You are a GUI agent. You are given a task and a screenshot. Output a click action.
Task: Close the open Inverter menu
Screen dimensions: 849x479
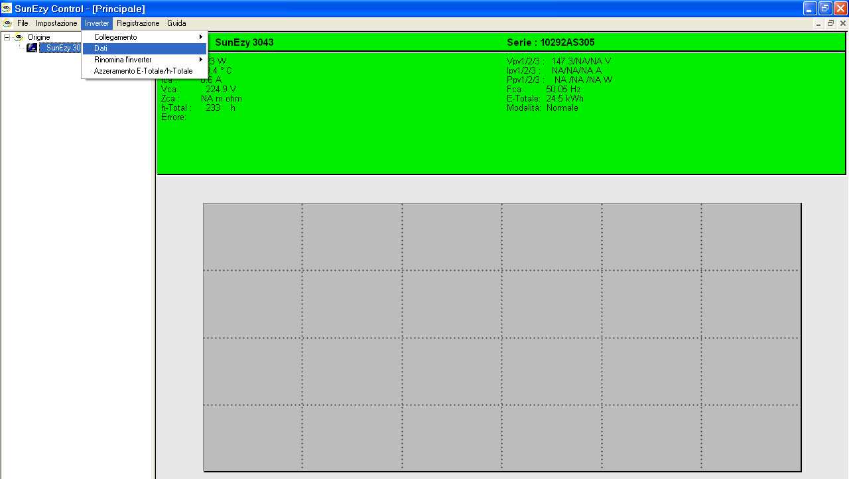(97, 23)
